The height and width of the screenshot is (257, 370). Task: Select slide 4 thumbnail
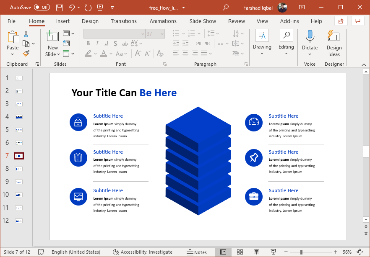coord(18,117)
